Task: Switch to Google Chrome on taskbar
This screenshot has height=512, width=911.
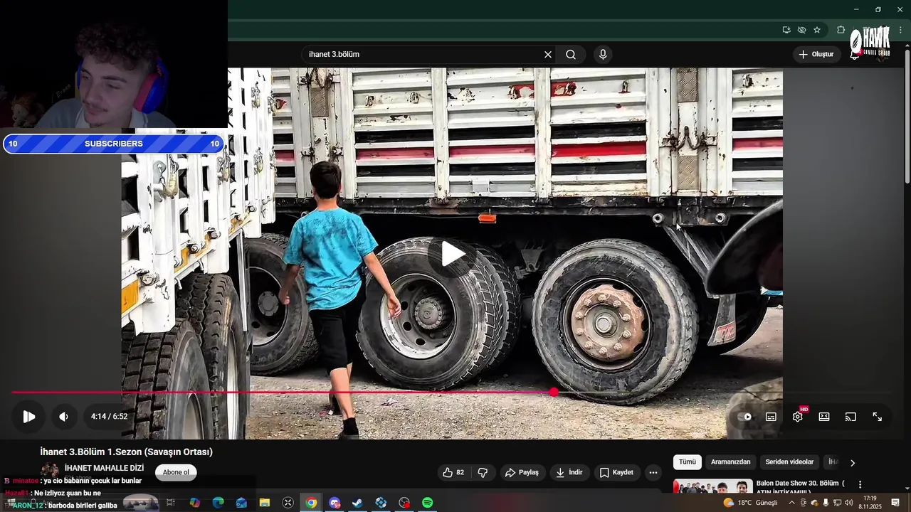Action: click(x=311, y=503)
